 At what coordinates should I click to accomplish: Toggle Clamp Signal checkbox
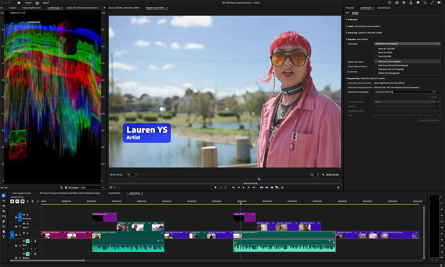tap(66, 187)
